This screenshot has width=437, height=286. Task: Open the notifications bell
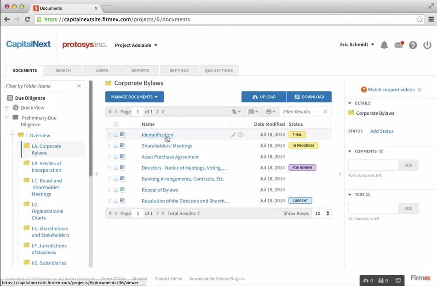[384, 45]
